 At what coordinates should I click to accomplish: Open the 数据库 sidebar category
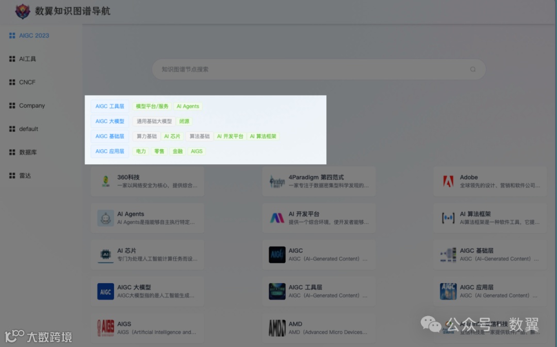coord(23,152)
